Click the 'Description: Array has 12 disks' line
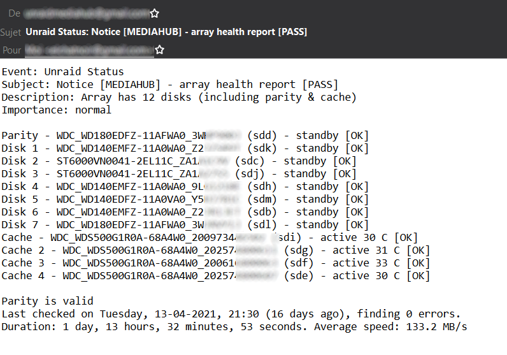The image size is (507, 355). 179,98
